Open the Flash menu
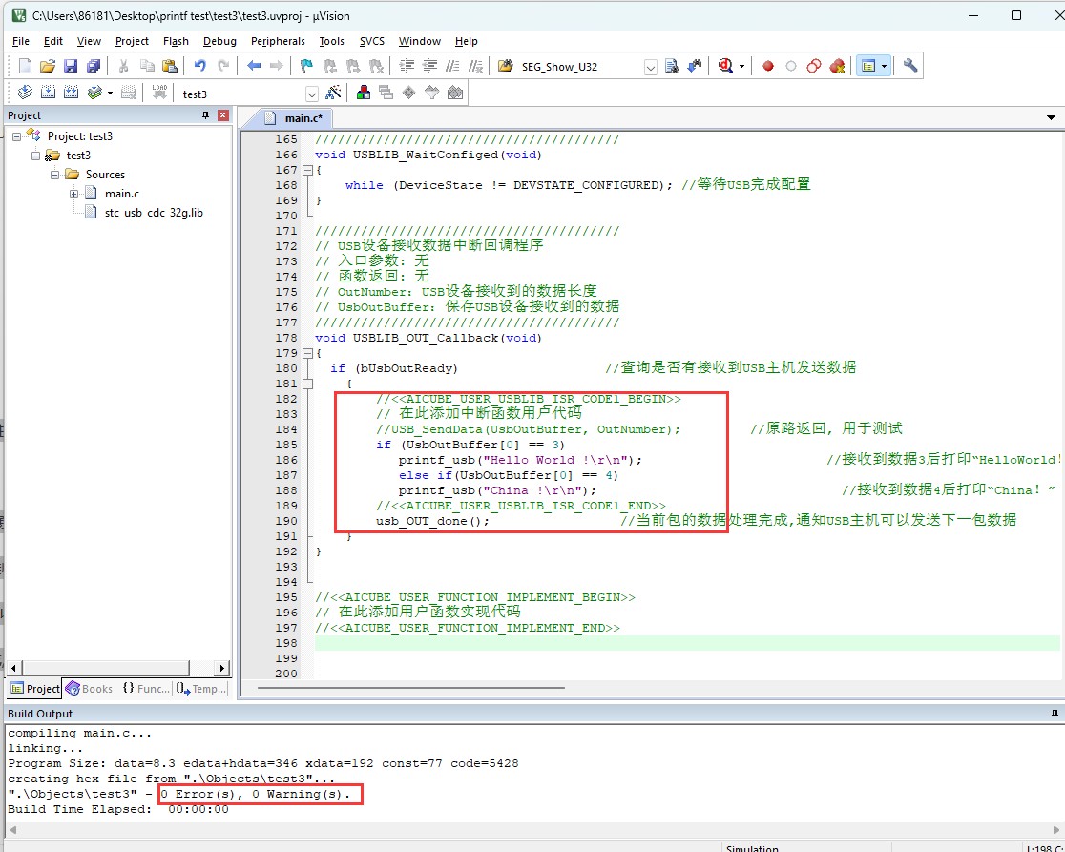 click(176, 41)
